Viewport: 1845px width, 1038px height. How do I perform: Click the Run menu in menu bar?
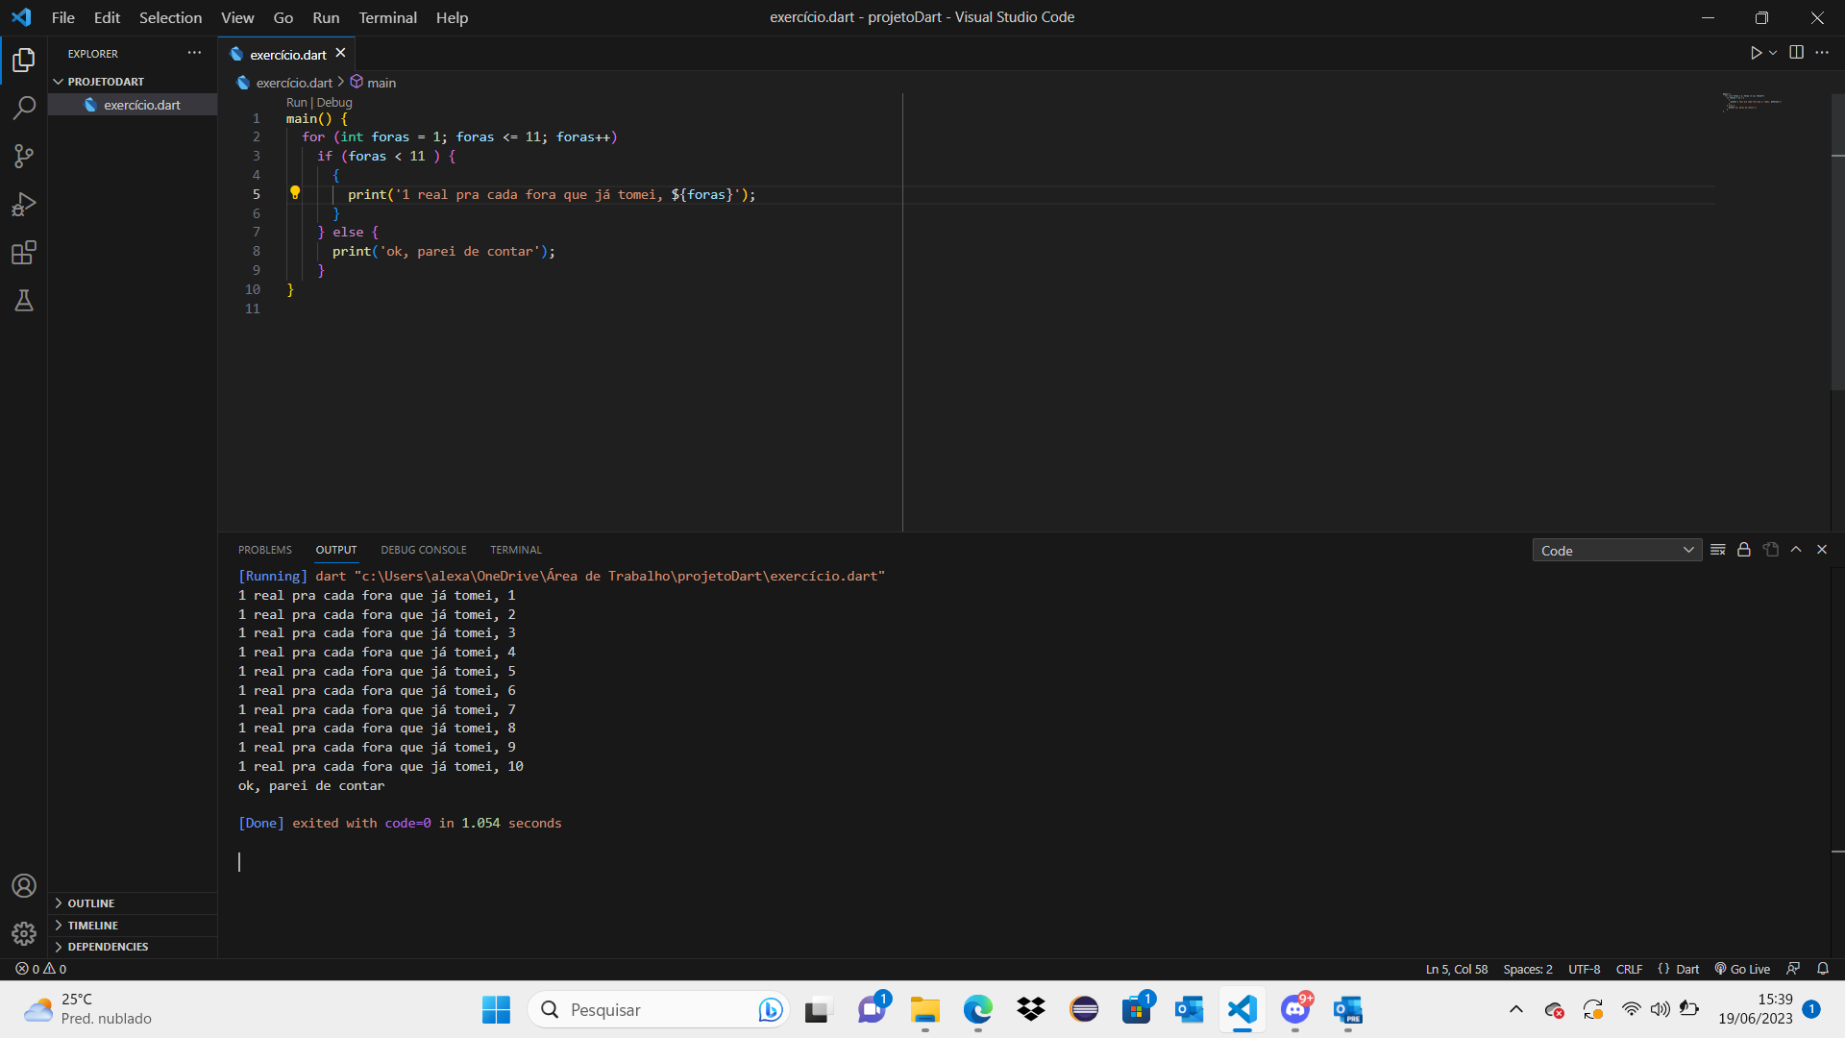(325, 16)
